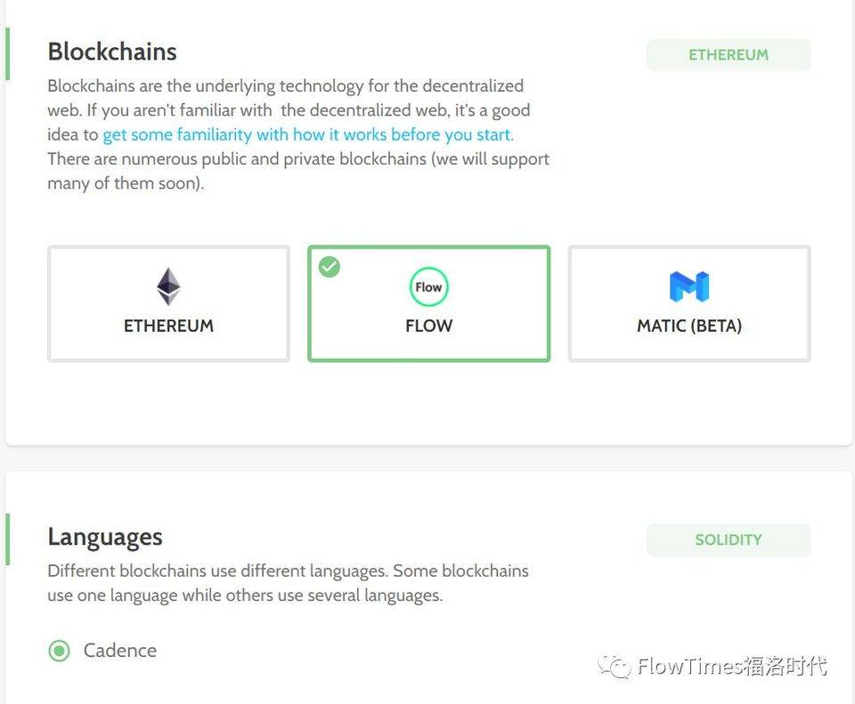This screenshot has width=855, height=704.
Task: Click the Blockchains section heading
Action: pyautogui.click(x=111, y=52)
